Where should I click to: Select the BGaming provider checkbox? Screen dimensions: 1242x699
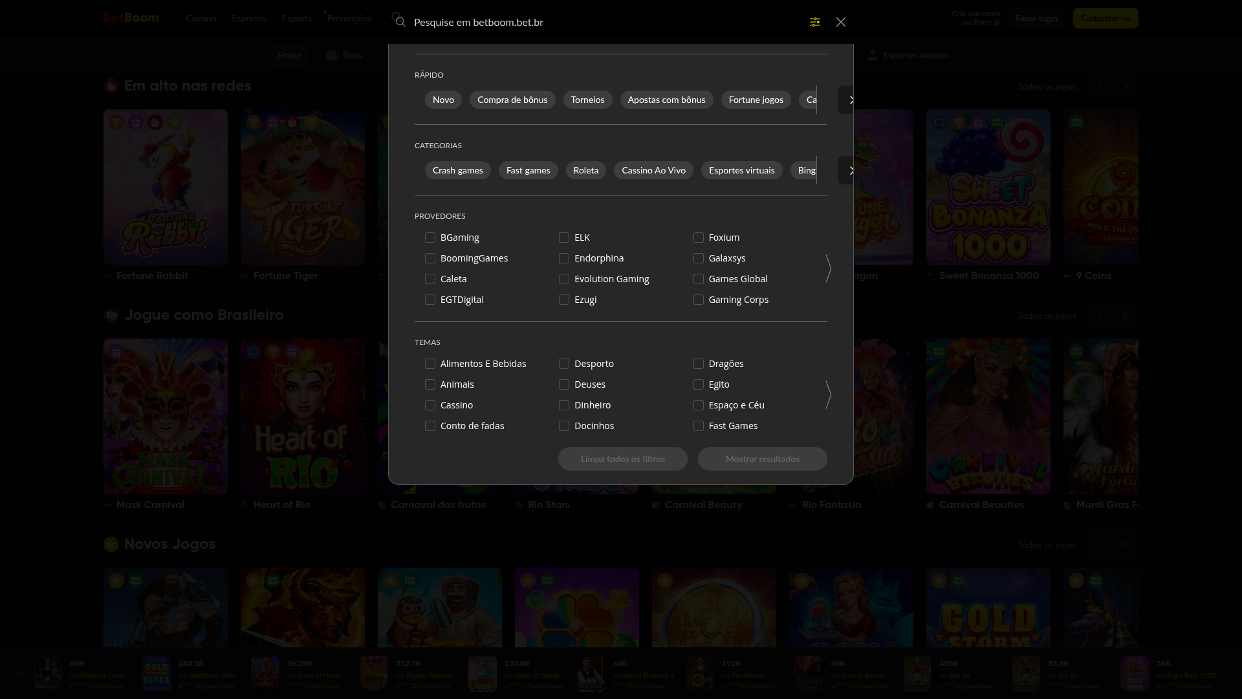[x=430, y=238]
